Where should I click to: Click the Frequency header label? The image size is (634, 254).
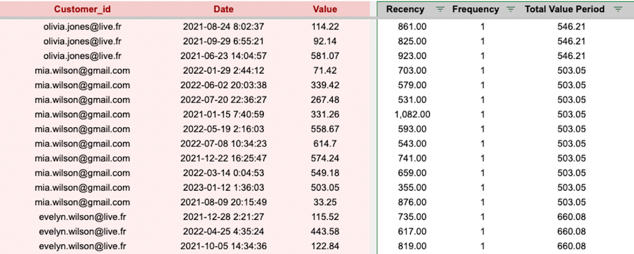(x=475, y=10)
